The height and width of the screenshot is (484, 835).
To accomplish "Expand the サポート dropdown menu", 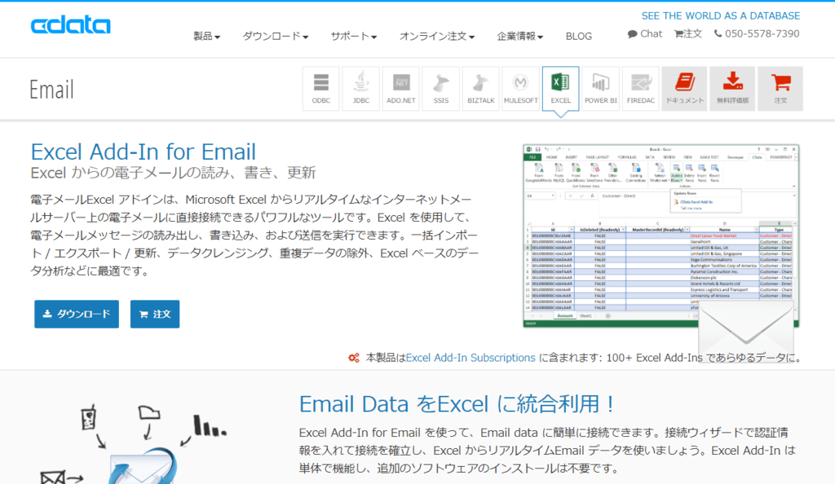I will point(354,36).
